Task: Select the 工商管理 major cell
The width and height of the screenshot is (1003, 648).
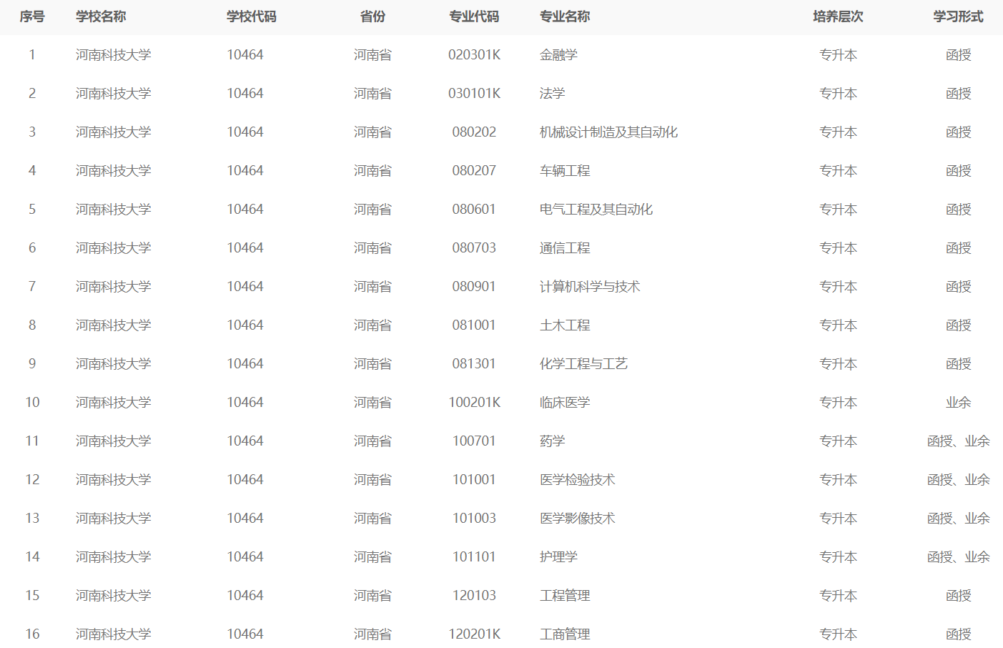Action: pos(565,634)
